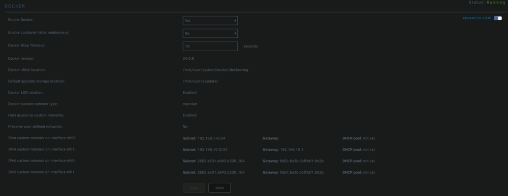Viewport: 508px width, 196px height.
Task: Click the greyed-out Apply button
Action: [194, 188]
